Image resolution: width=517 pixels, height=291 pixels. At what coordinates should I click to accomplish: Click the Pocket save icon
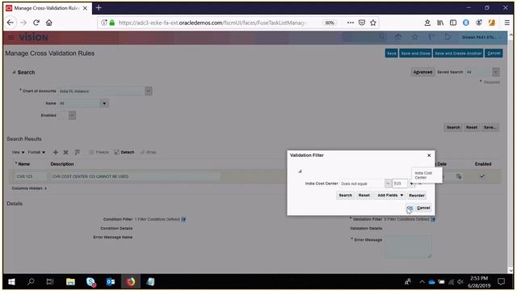pos(362,23)
